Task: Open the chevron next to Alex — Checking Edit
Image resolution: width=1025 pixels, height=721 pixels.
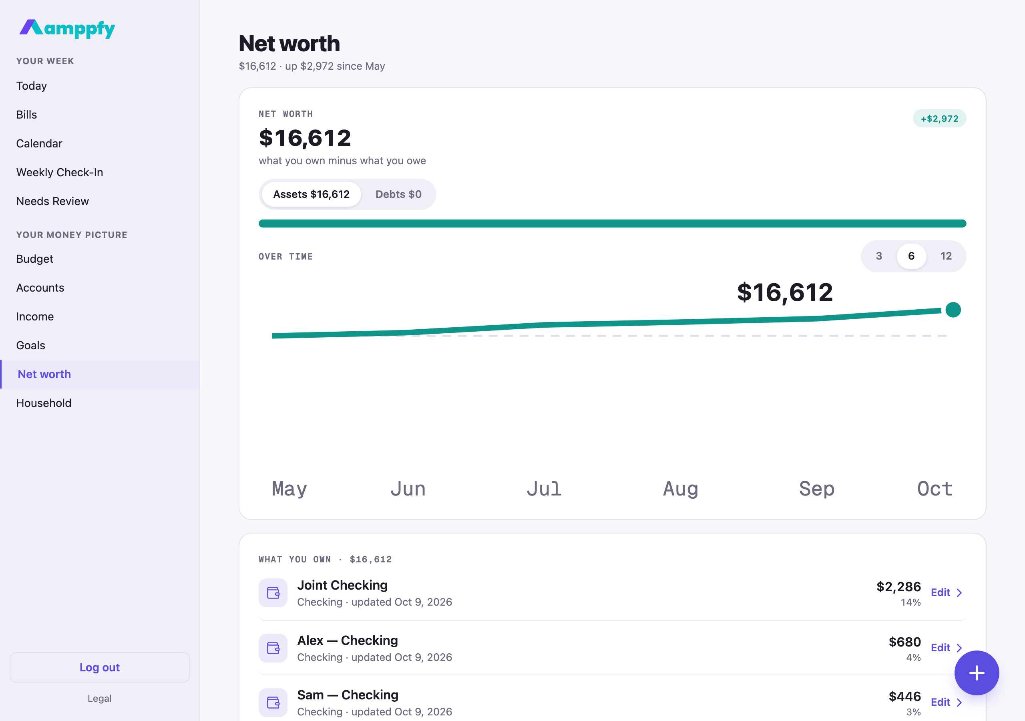Action: (x=959, y=648)
